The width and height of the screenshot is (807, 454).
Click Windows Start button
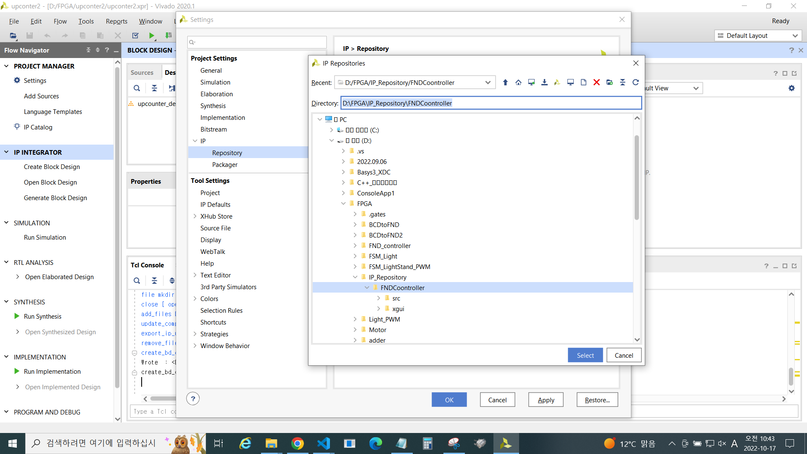[13, 443]
